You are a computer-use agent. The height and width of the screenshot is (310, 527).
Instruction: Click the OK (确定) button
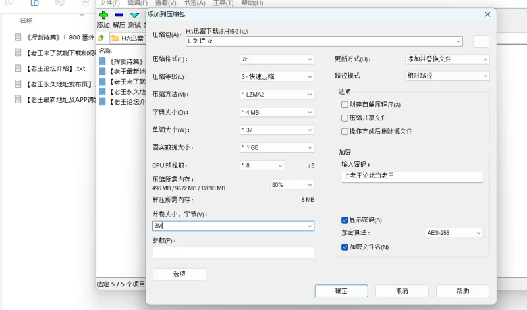coord(341,290)
